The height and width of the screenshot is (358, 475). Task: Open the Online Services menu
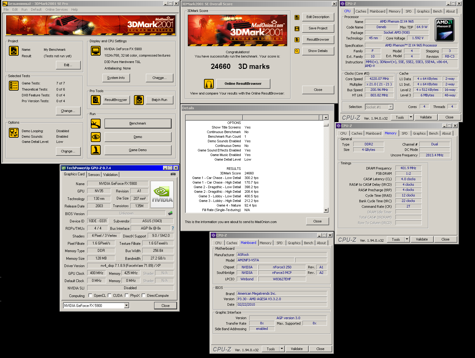57,9
